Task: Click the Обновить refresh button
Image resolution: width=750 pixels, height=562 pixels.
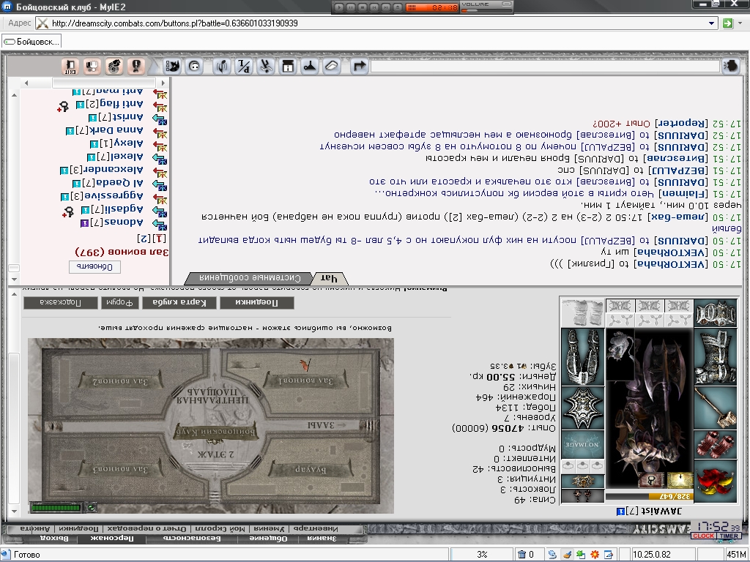Action: click(x=94, y=266)
